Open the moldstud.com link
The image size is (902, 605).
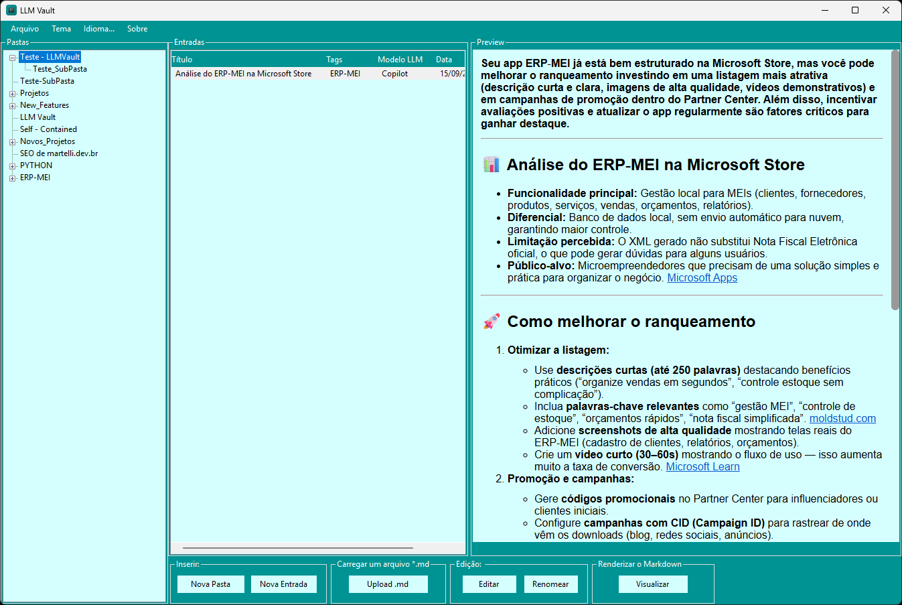pyautogui.click(x=842, y=419)
